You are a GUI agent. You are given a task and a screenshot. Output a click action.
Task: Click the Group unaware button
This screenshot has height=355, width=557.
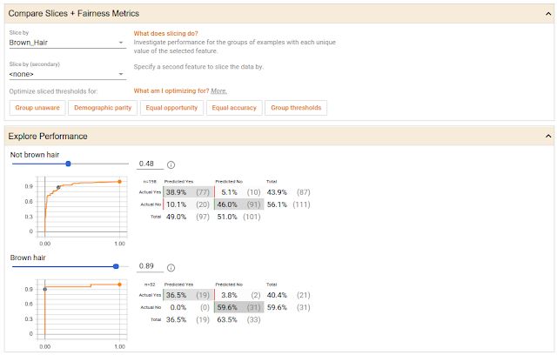37,108
